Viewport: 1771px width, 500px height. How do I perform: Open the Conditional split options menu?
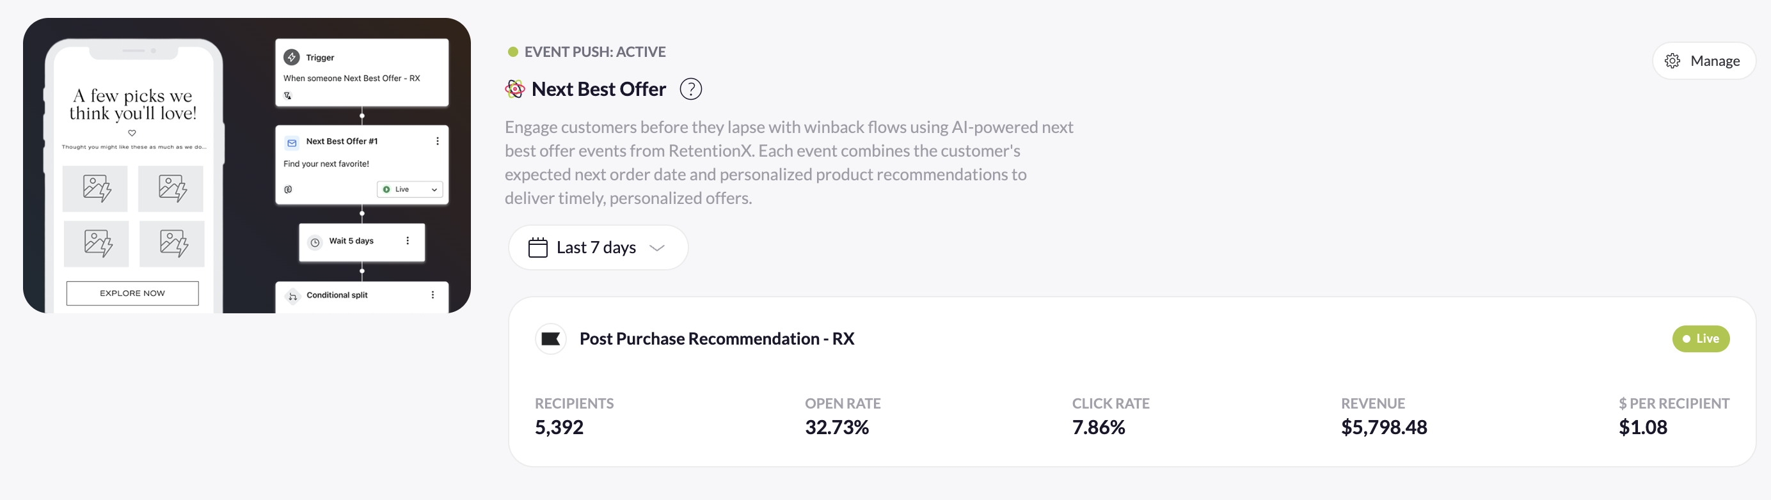tap(433, 295)
